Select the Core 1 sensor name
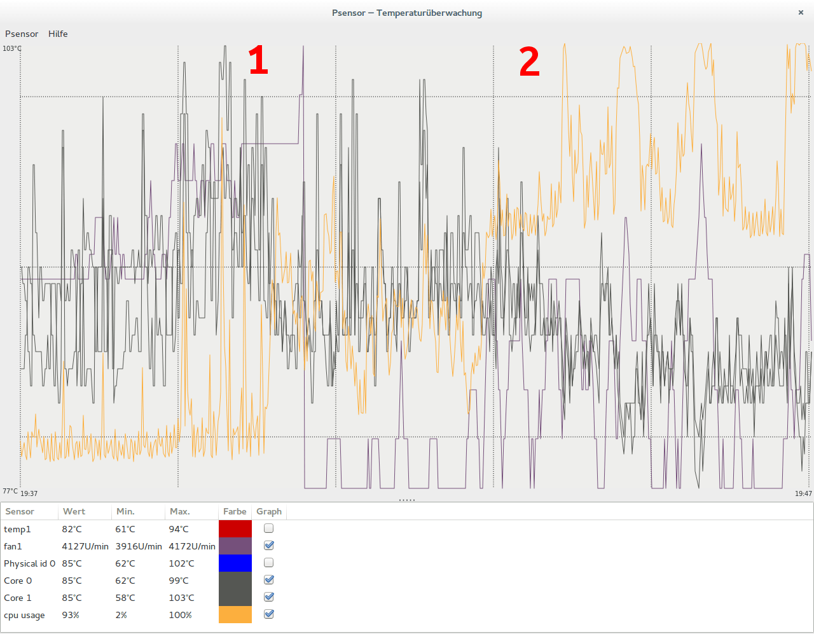 click(x=18, y=598)
